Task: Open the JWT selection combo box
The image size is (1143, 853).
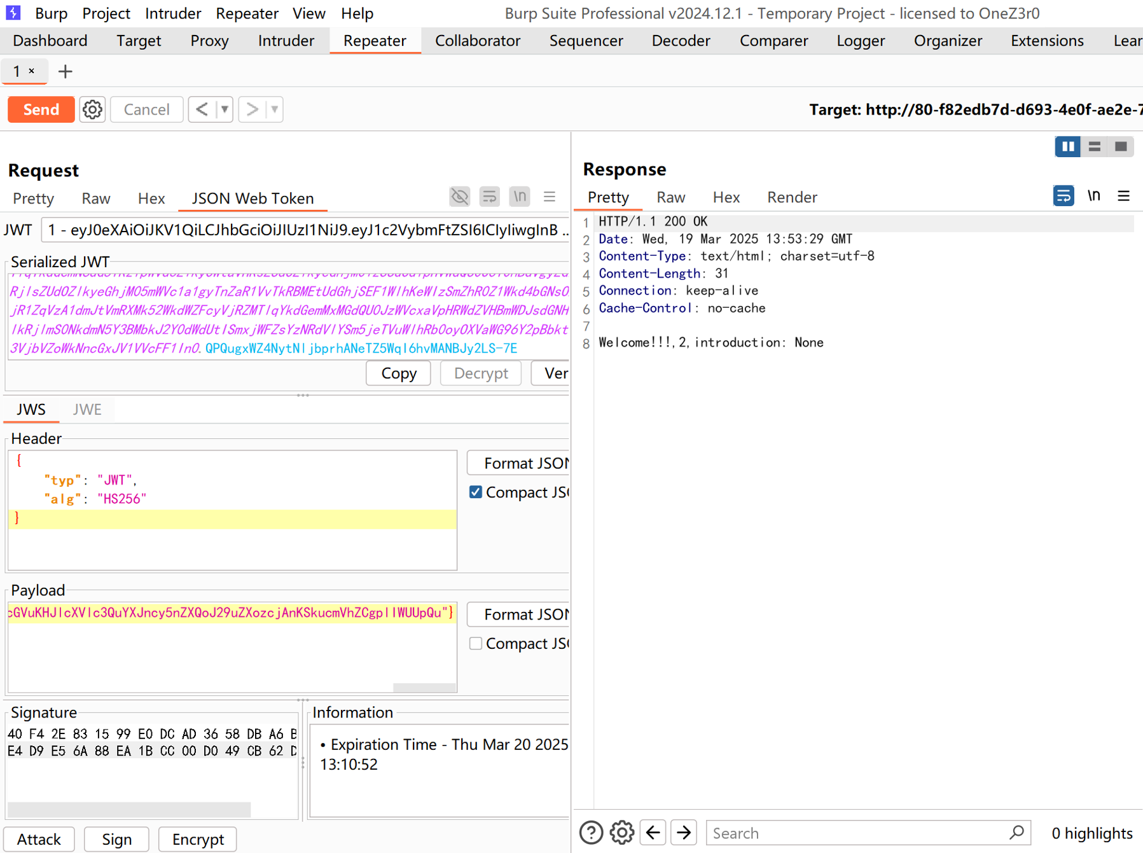Action: coord(305,230)
